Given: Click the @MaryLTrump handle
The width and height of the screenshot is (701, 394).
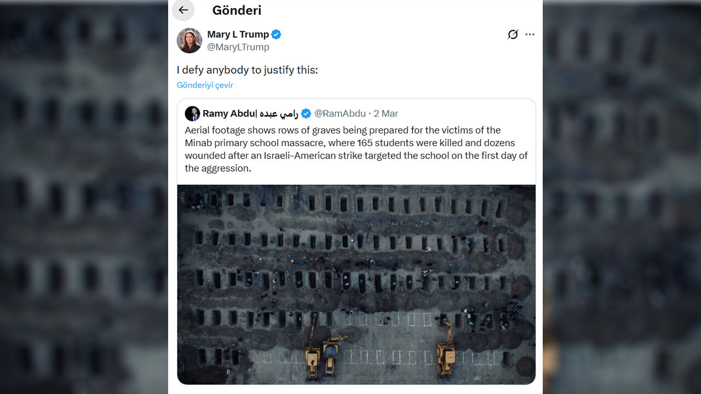Looking at the screenshot, I should point(238,47).
